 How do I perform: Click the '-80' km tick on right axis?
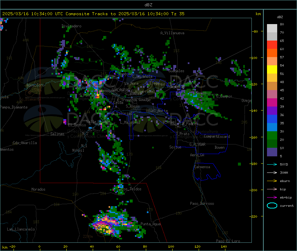coord(255,31)
